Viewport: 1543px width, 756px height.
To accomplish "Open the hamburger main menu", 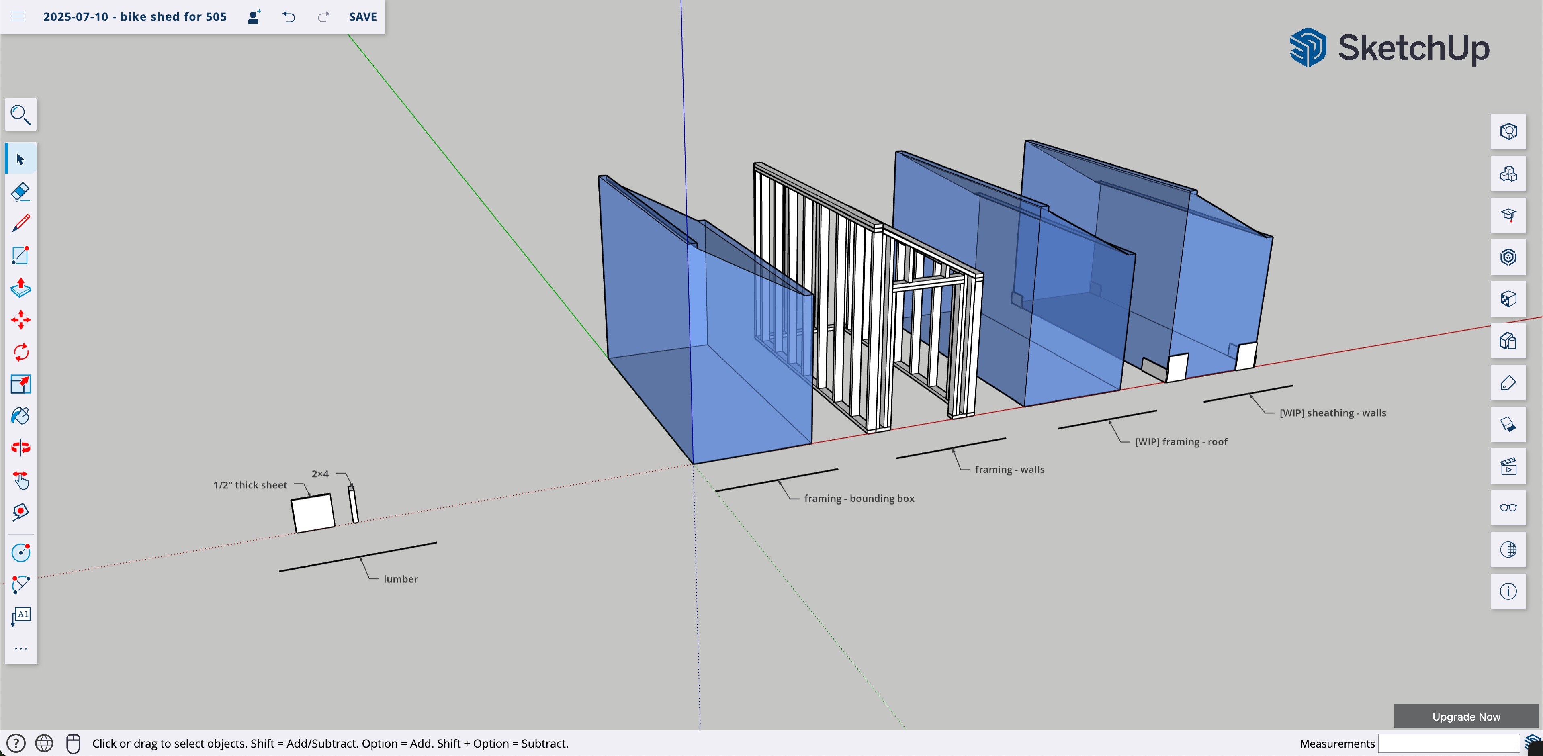I will pos(18,17).
